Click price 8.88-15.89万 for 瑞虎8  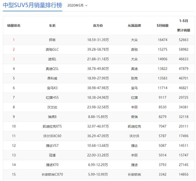(98, 117)
